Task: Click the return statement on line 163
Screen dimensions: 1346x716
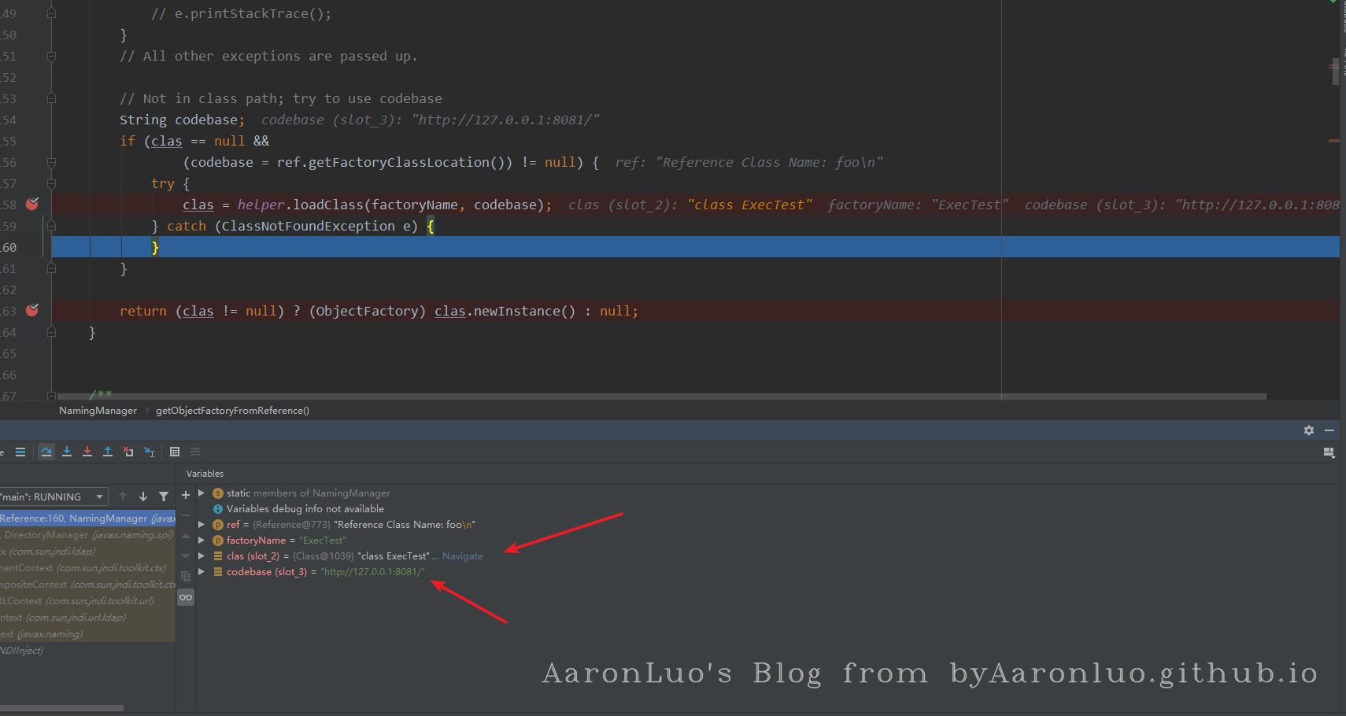Action: [x=379, y=311]
